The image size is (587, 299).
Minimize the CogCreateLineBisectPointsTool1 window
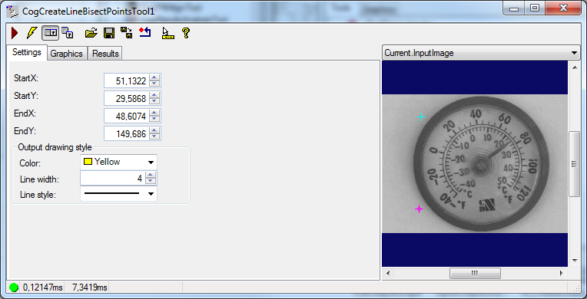pos(513,8)
